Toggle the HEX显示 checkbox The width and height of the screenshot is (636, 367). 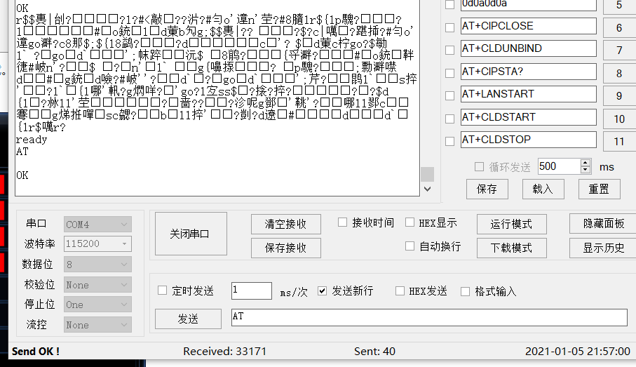(410, 222)
